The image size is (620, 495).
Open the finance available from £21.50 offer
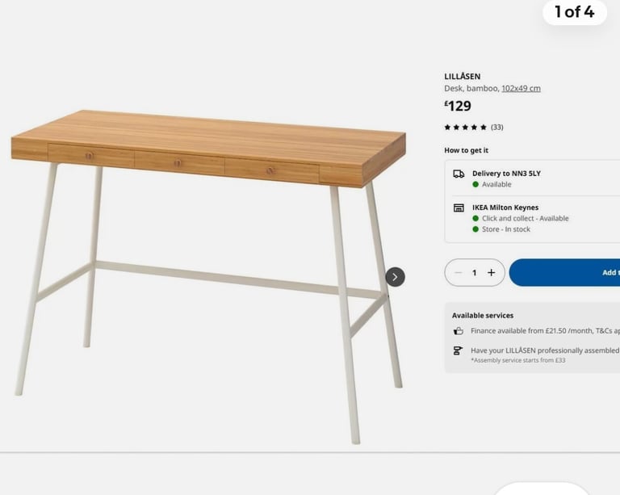(x=545, y=331)
